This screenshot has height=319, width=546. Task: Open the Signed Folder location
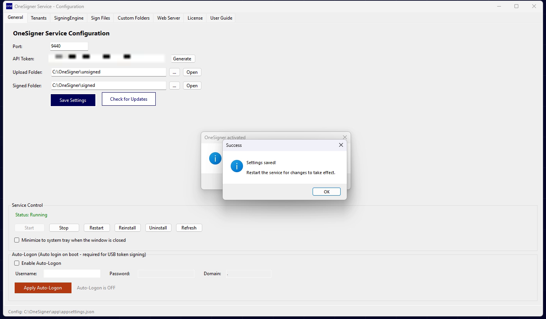point(192,86)
